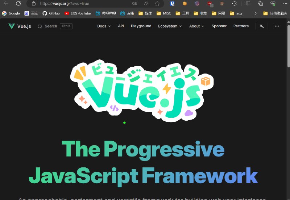Open the 百度 bookmark
This screenshot has height=200, width=290.
(31, 13)
